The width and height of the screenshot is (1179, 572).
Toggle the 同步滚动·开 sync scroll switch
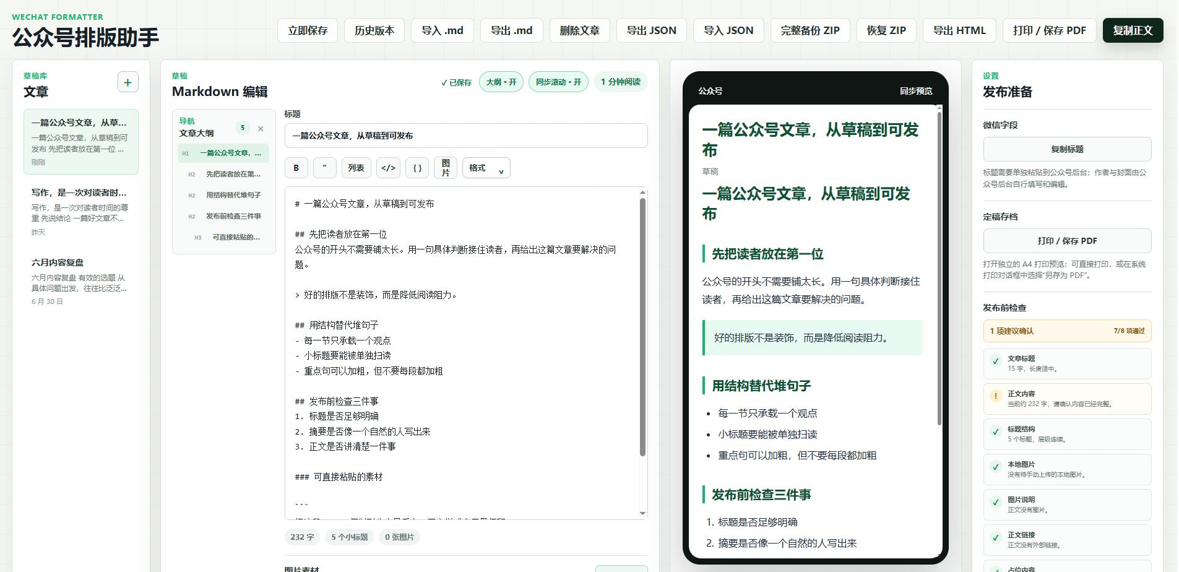tap(558, 82)
